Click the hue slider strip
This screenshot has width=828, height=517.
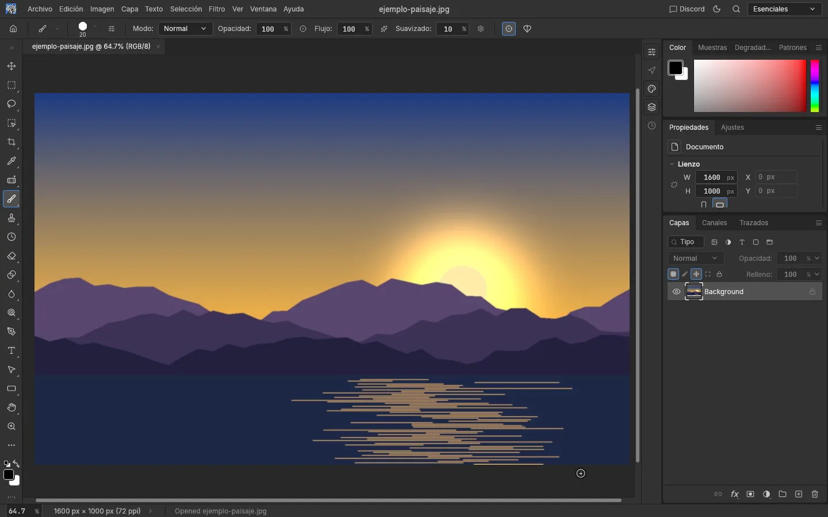coord(815,86)
